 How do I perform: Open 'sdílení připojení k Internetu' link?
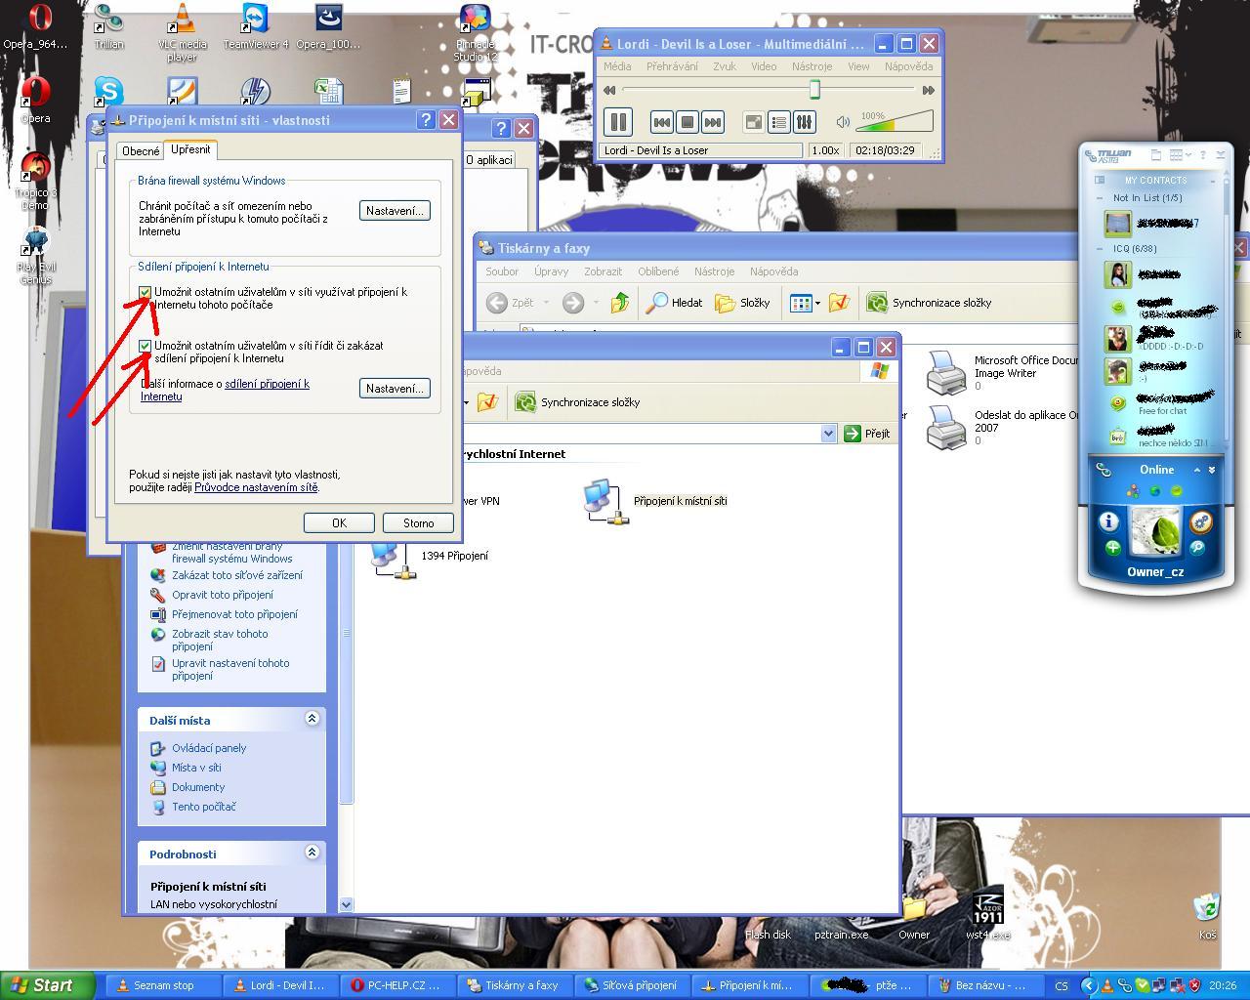click(225, 390)
